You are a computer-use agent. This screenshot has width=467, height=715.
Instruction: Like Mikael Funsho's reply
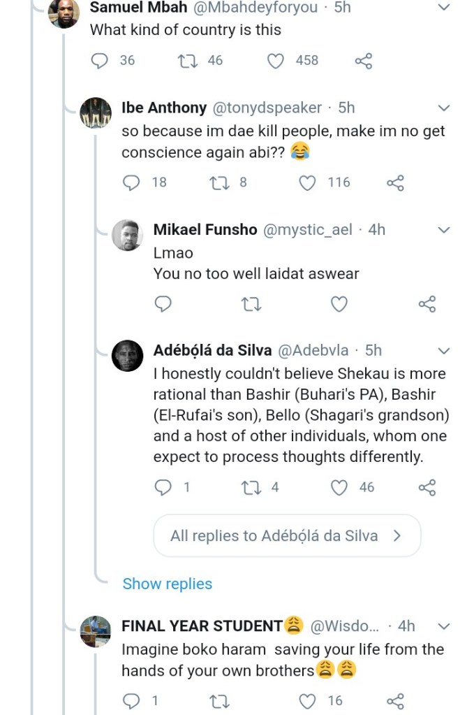pyautogui.click(x=339, y=304)
